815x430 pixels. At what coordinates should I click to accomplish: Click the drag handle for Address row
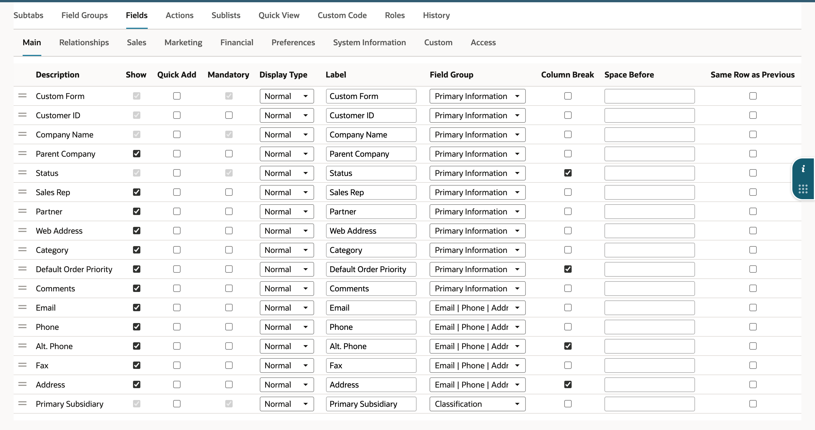point(22,384)
